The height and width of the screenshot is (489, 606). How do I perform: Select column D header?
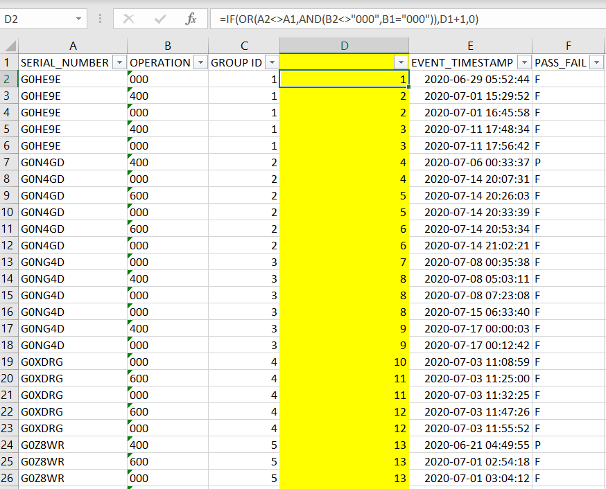[344, 46]
